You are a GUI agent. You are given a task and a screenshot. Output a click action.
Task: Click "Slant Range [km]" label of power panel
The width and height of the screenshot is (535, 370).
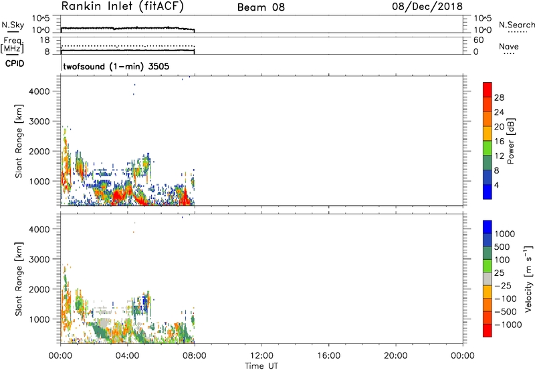click(19, 141)
